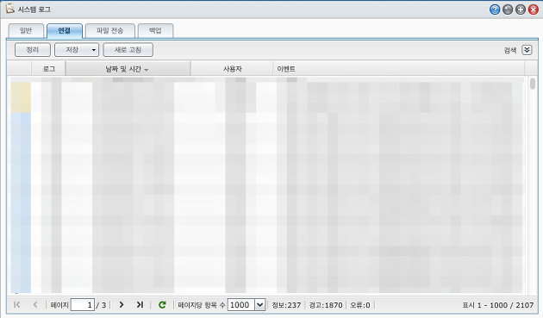Click the green refresh icon
The width and height of the screenshot is (543, 318).
coord(162,304)
